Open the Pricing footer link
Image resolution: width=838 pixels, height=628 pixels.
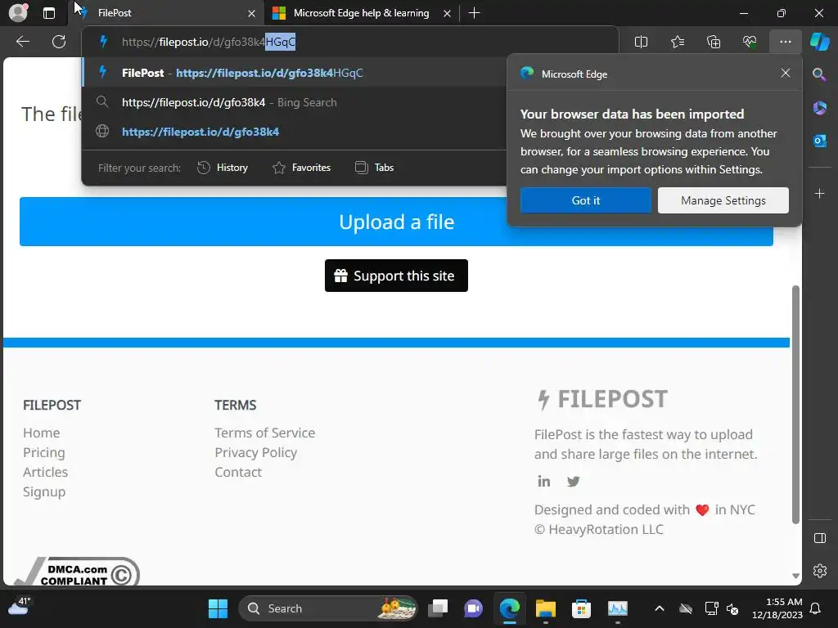[44, 452]
